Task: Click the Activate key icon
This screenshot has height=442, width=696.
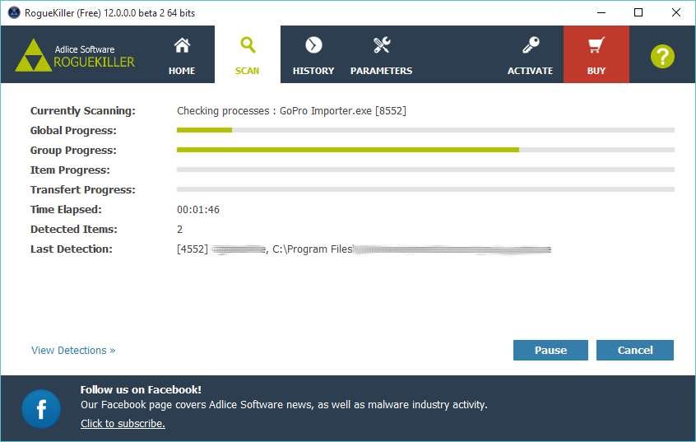Action: [531, 45]
